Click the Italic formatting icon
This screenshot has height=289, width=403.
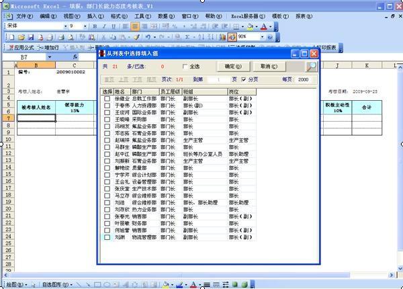(x=104, y=26)
